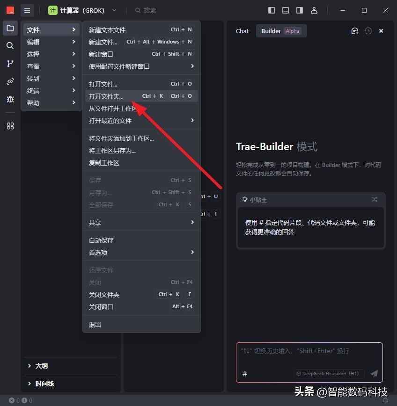The height and width of the screenshot is (406, 397).
Task: Toggle the left sidebar layout visibility
Action: click(x=272, y=10)
